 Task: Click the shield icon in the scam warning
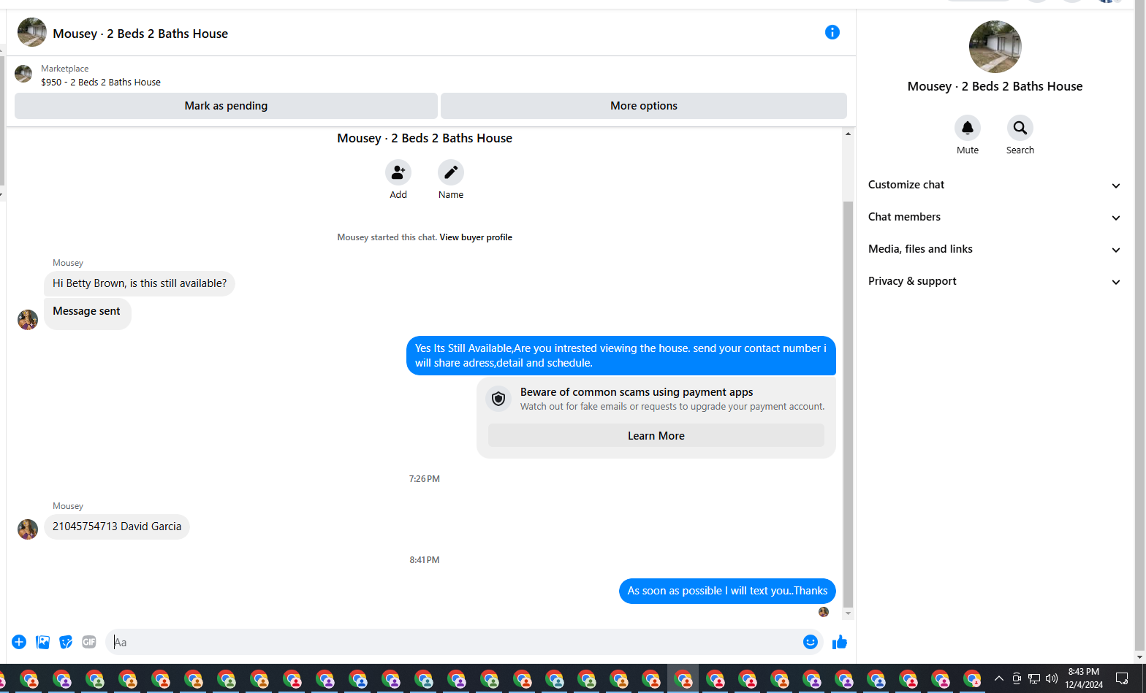point(498,399)
